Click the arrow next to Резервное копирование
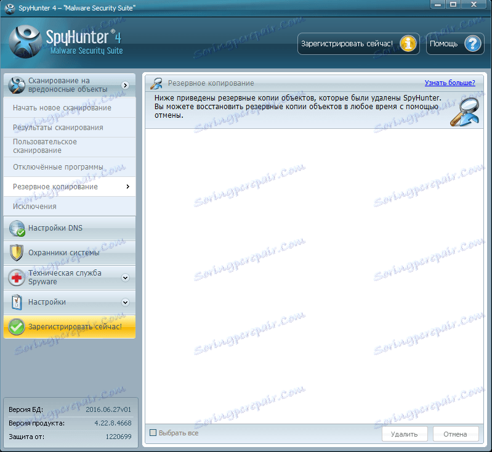 click(x=127, y=187)
